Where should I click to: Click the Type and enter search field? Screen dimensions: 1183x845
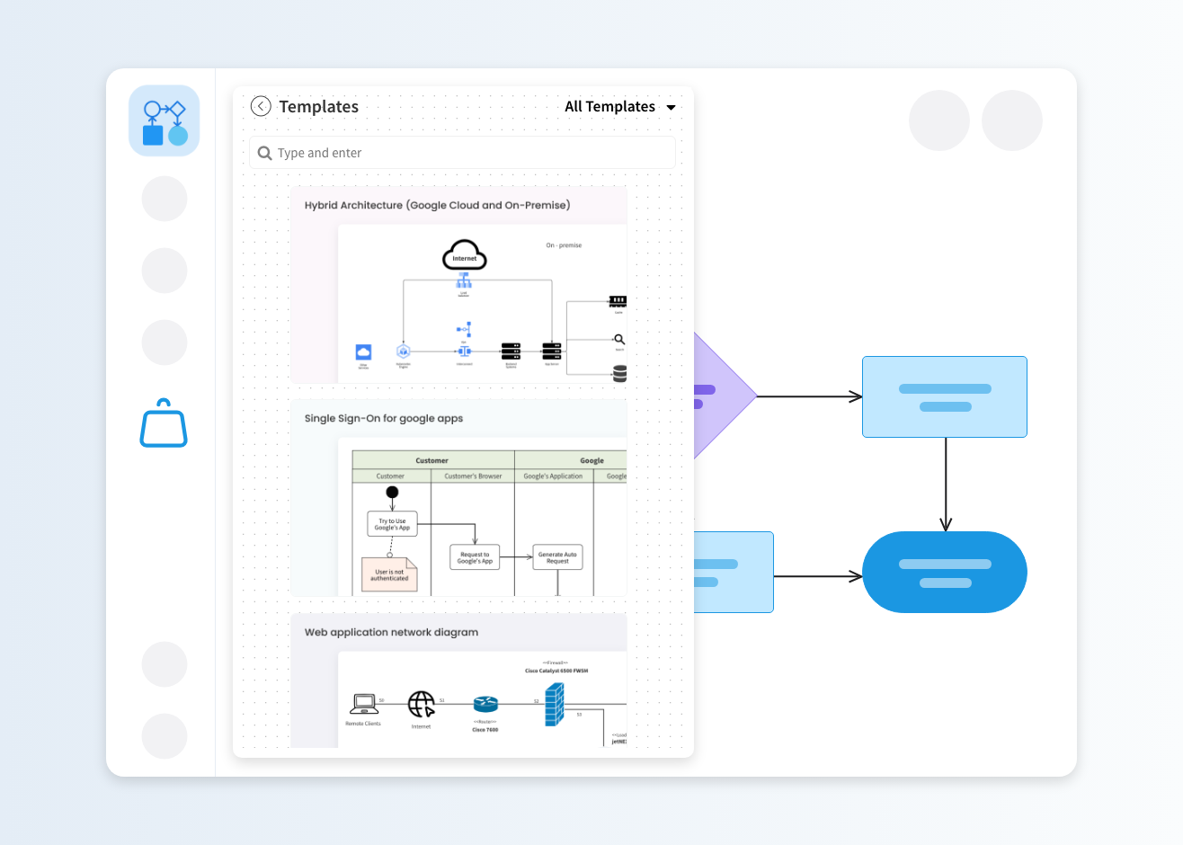point(462,153)
